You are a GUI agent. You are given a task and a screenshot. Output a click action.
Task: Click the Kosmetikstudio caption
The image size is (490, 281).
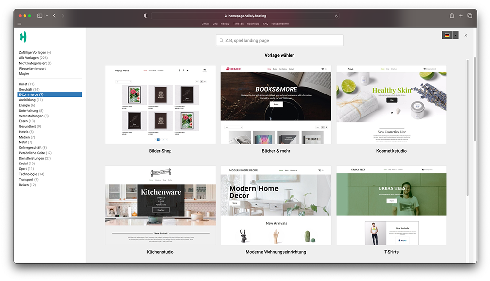click(x=391, y=151)
